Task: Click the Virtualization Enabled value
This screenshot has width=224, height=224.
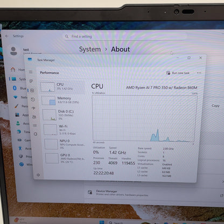Action: (167, 164)
